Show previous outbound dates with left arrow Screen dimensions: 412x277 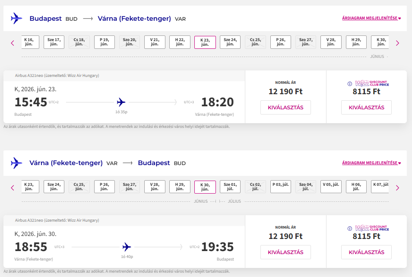[x=13, y=43]
